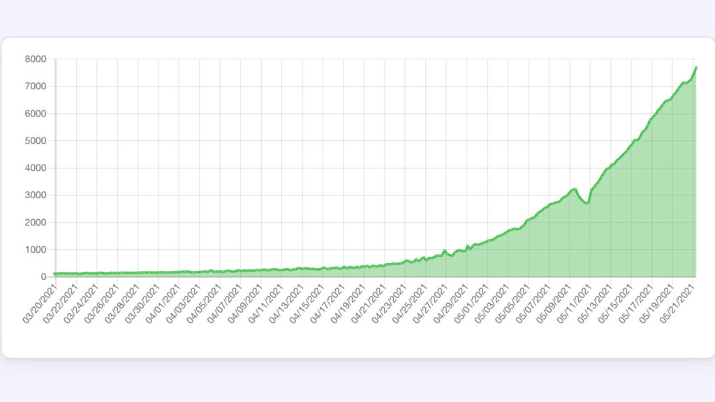Click the first data point at 03/20/2021

(x=55, y=274)
